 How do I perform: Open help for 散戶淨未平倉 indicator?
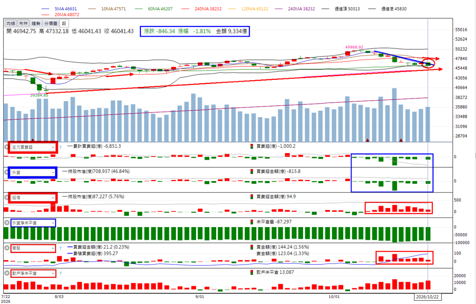pos(60,273)
